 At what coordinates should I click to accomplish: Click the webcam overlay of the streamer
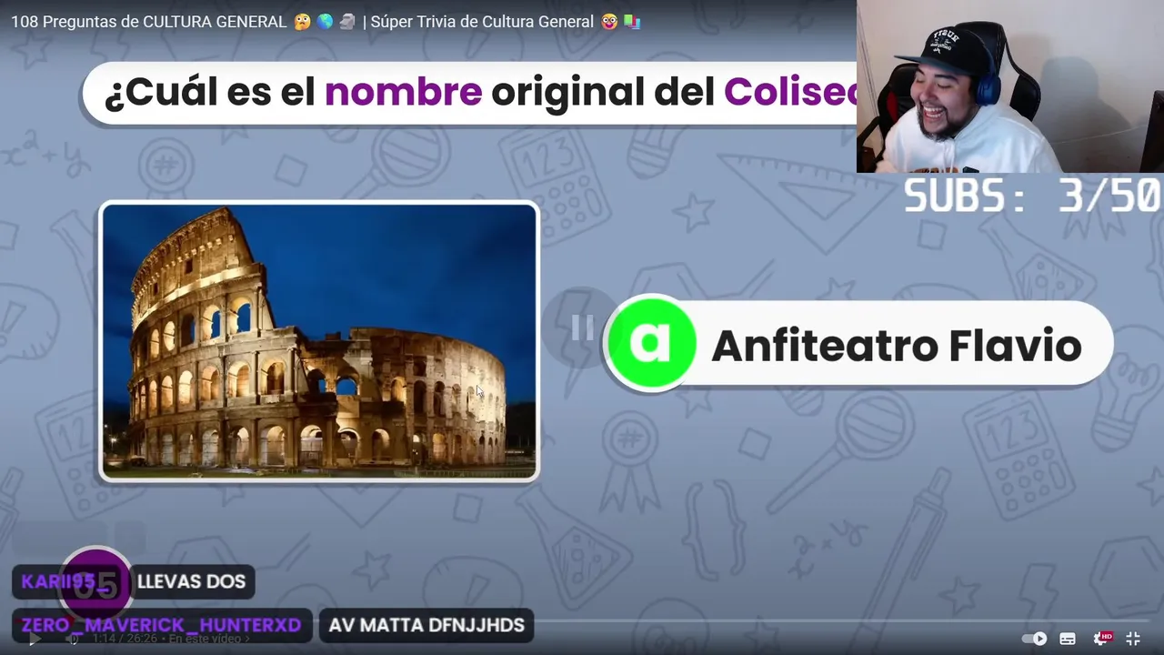pyautogui.click(x=1010, y=86)
